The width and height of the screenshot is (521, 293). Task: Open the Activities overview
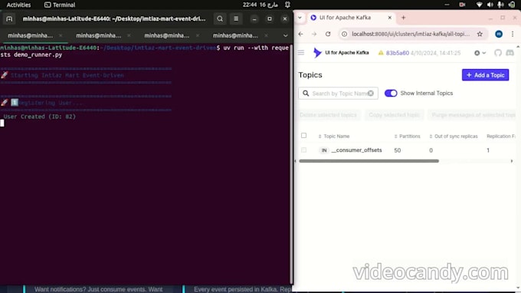click(x=18, y=5)
